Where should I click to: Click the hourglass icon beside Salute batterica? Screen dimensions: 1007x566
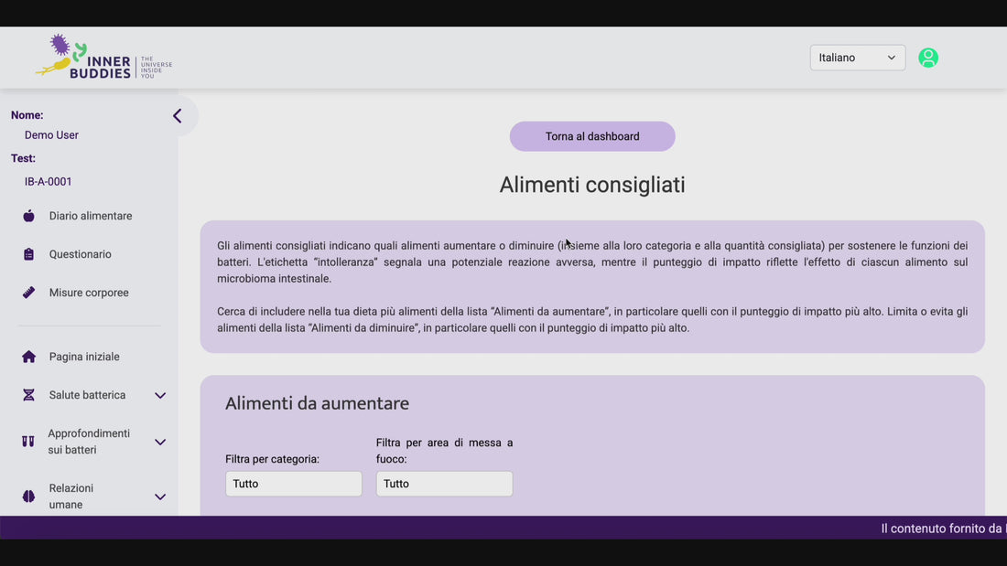[x=28, y=395]
